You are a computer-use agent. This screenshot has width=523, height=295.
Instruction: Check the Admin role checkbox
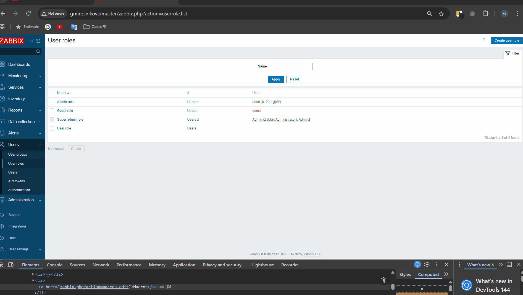click(x=52, y=102)
